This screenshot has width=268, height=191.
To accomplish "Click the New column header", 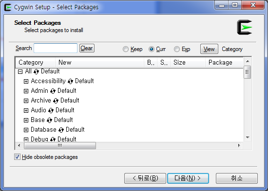I will click(x=99, y=62).
